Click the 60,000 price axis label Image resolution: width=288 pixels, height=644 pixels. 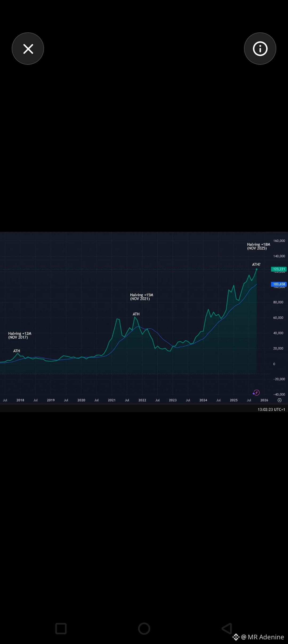tap(278, 318)
